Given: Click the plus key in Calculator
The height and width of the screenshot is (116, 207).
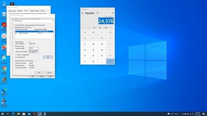Looking at the screenshot, I should click(x=110, y=56).
